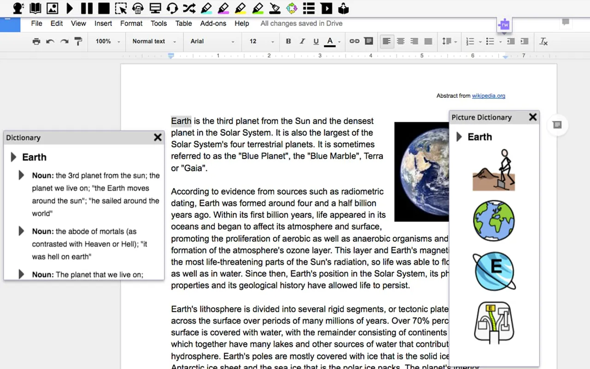
Task: Expand the Earth entry in the Dictionary panel
Action: click(x=13, y=157)
